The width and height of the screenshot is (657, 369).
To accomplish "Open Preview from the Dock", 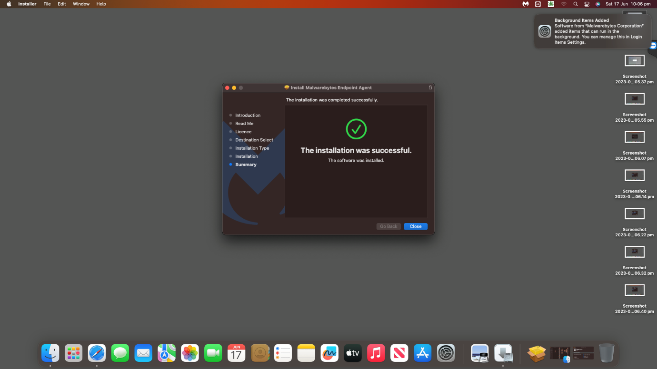I will point(479,353).
